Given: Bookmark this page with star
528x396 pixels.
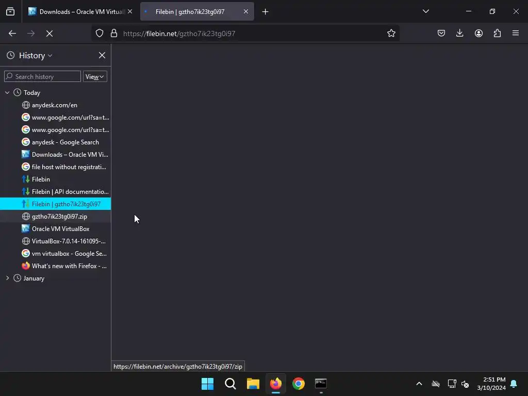Looking at the screenshot, I should click(x=391, y=34).
